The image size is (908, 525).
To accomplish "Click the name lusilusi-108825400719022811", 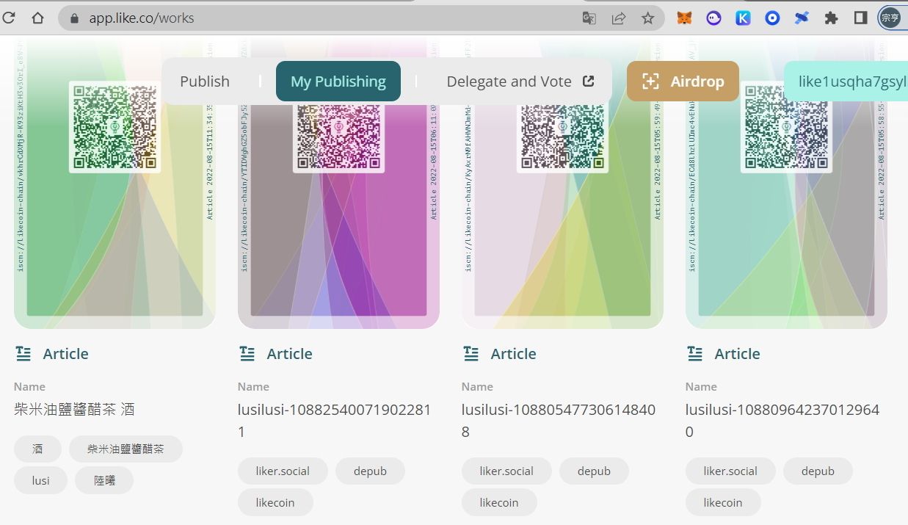I will (334, 421).
